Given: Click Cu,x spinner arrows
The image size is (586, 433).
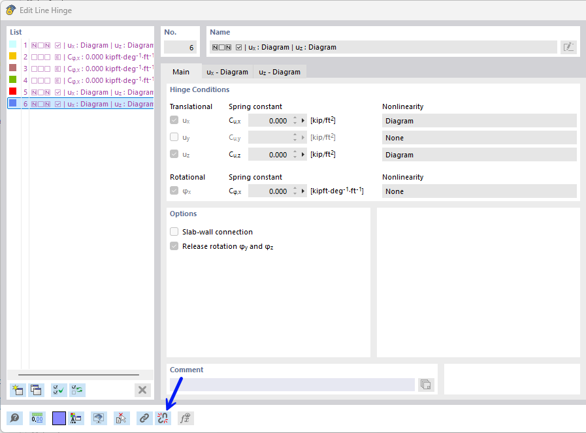Looking at the screenshot, I should point(295,121).
